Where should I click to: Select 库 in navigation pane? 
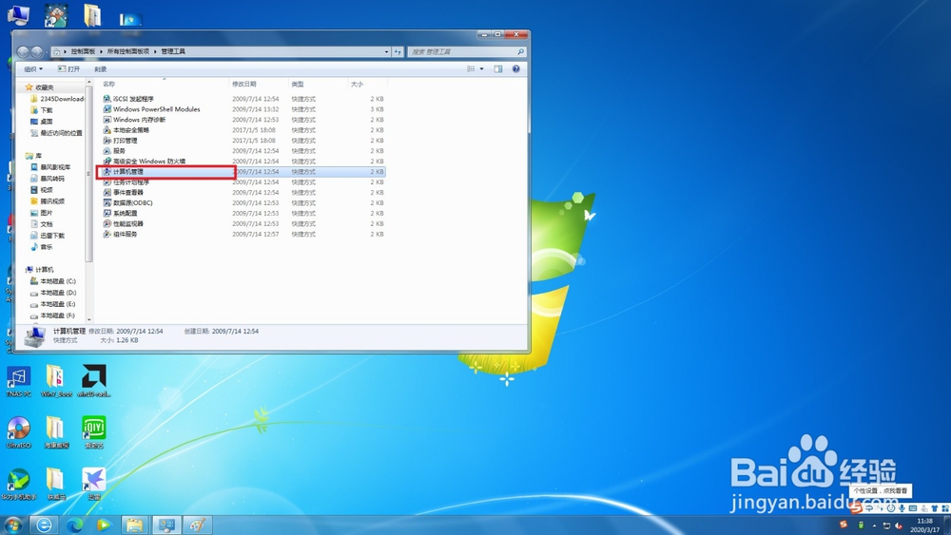coord(34,156)
